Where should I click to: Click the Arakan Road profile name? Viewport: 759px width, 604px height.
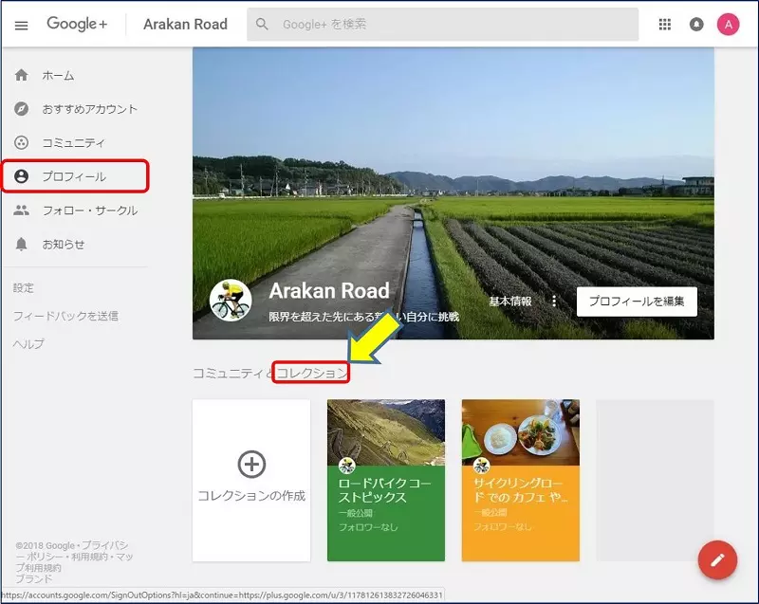(x=329, y=291)
